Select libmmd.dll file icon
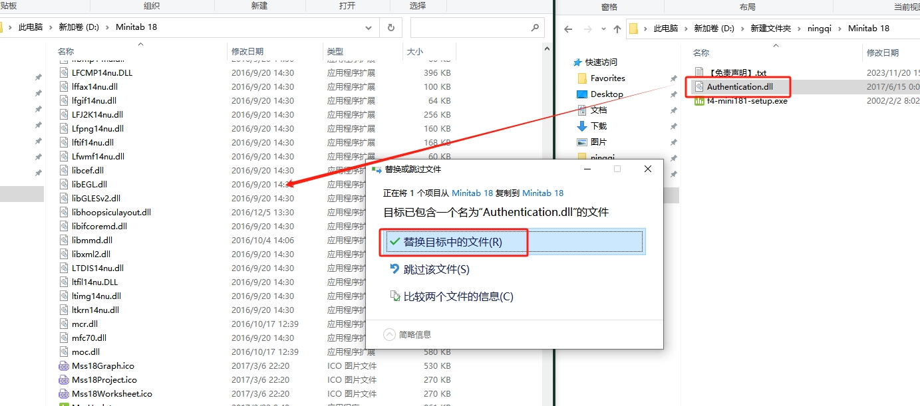The height and width of the screenshot is (406, 920). pyautogui.click(x=64, y=240)
